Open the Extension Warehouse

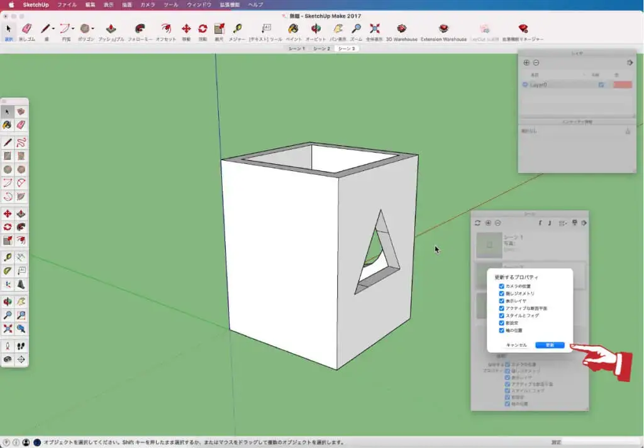tap(443, 29)
